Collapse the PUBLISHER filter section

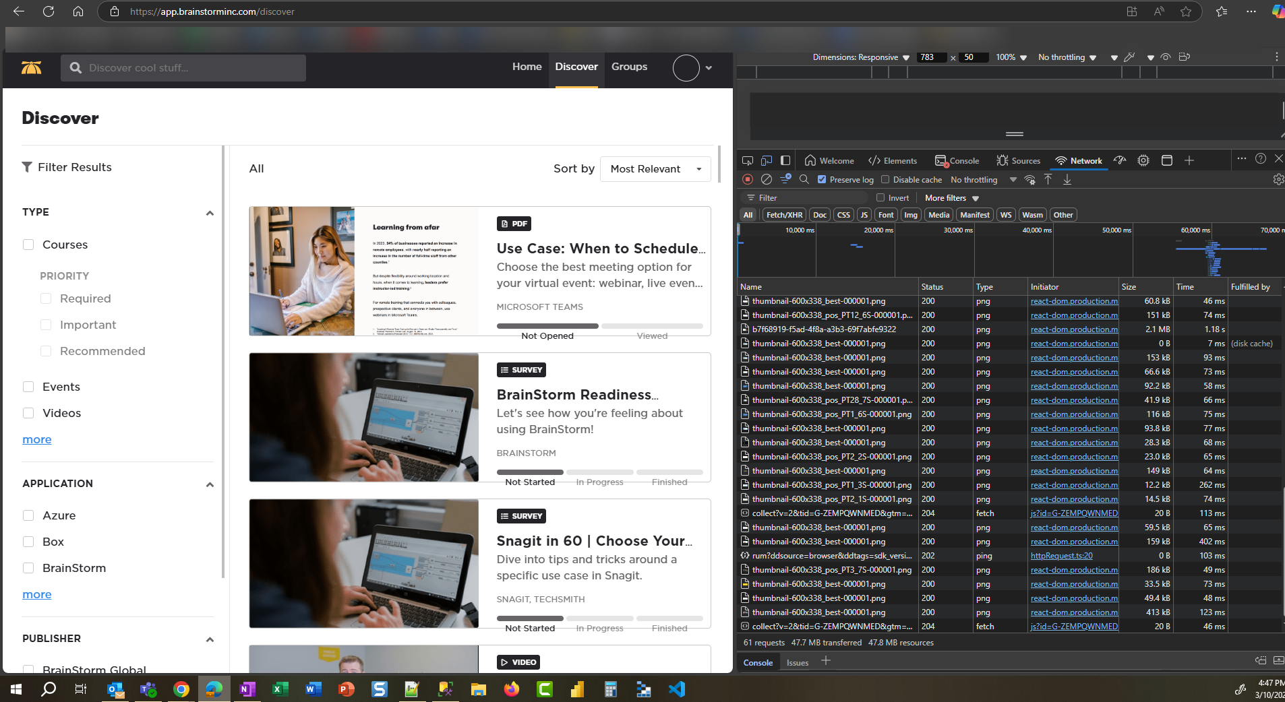point(210,639)
